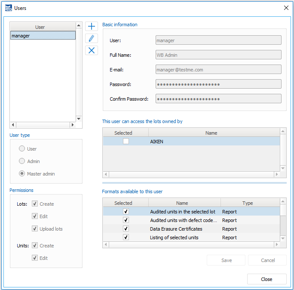Uncheck Audited units in the selected lot
Screen dimensions: 294x290
coord(126,211)
